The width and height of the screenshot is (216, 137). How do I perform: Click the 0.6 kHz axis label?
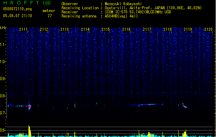click(x=3, y=130)
